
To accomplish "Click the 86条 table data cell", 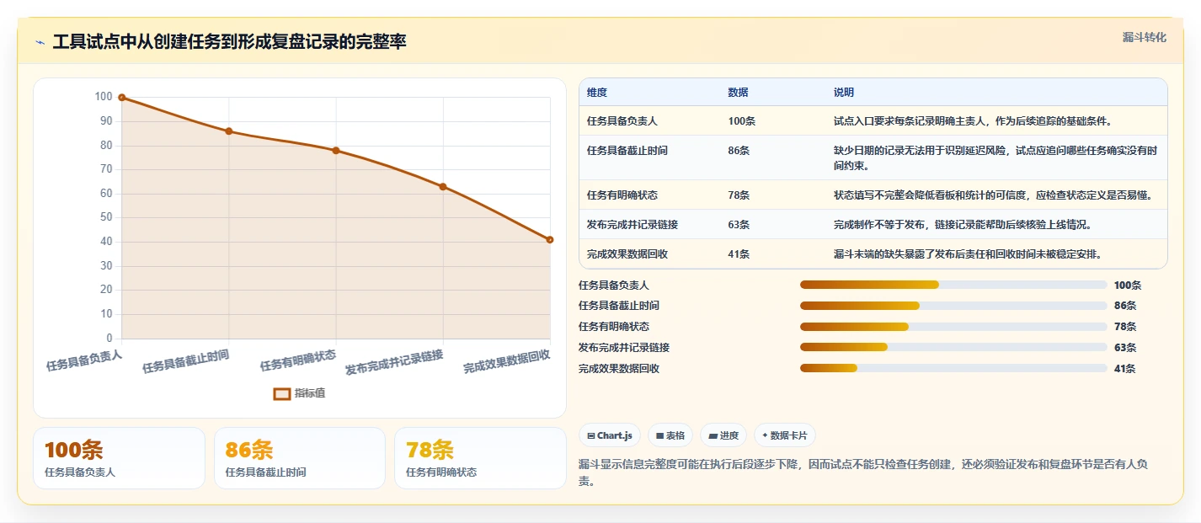I will (x=739, y=151).
